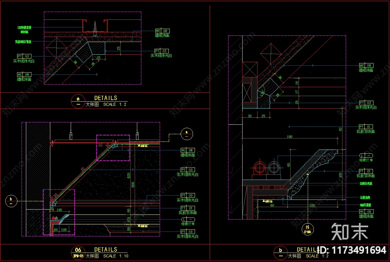This screenshot has width=390, height=262.
Task: Select the WC 08 tag beside detail 06
Action: click(x=188, y=150)
